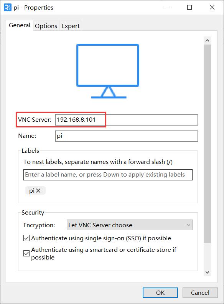Switch to the Expert tab
Screen dimensions: 224x304
(x=71, y=26)
